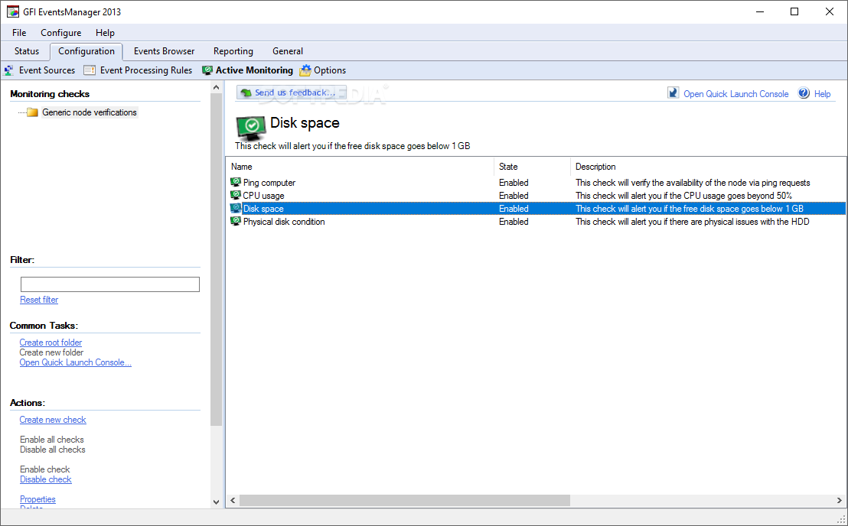This screenshot has width=848, height=526.
Task: Click the Help link at top right
Action: tap(822, 94)
